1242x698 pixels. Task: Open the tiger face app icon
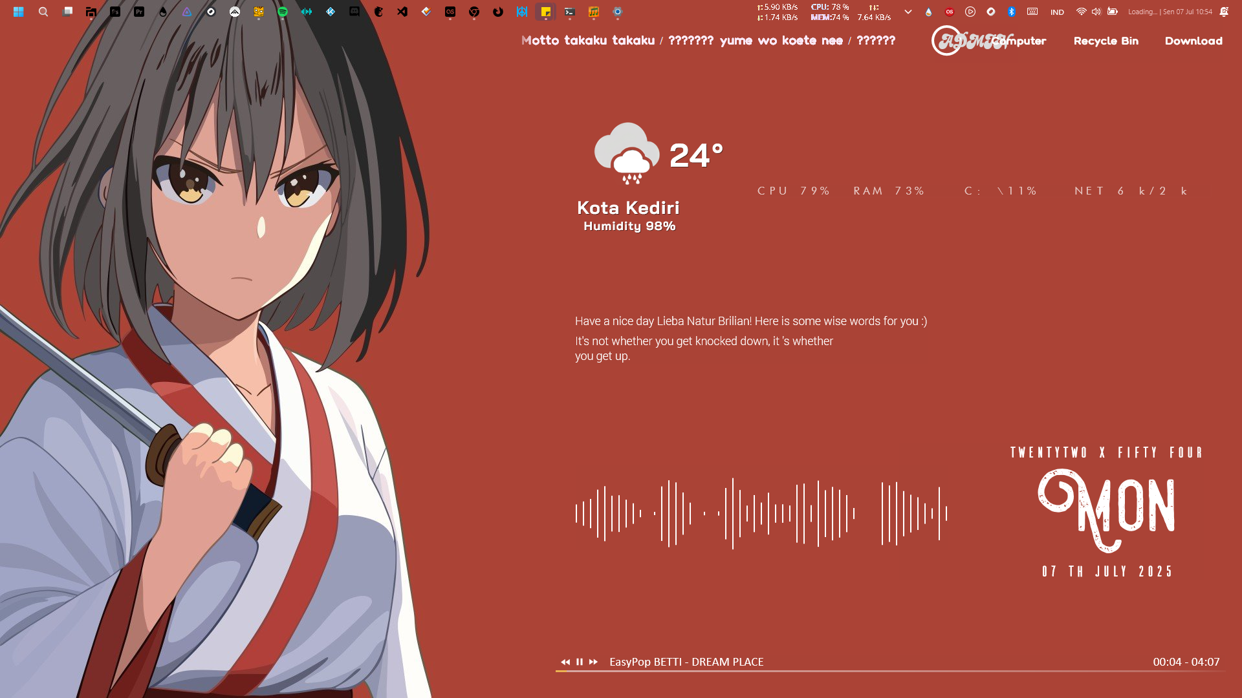point(259,12)
